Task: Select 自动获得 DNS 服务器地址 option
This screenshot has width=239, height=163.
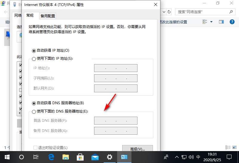Action: [x=34, y=103]
